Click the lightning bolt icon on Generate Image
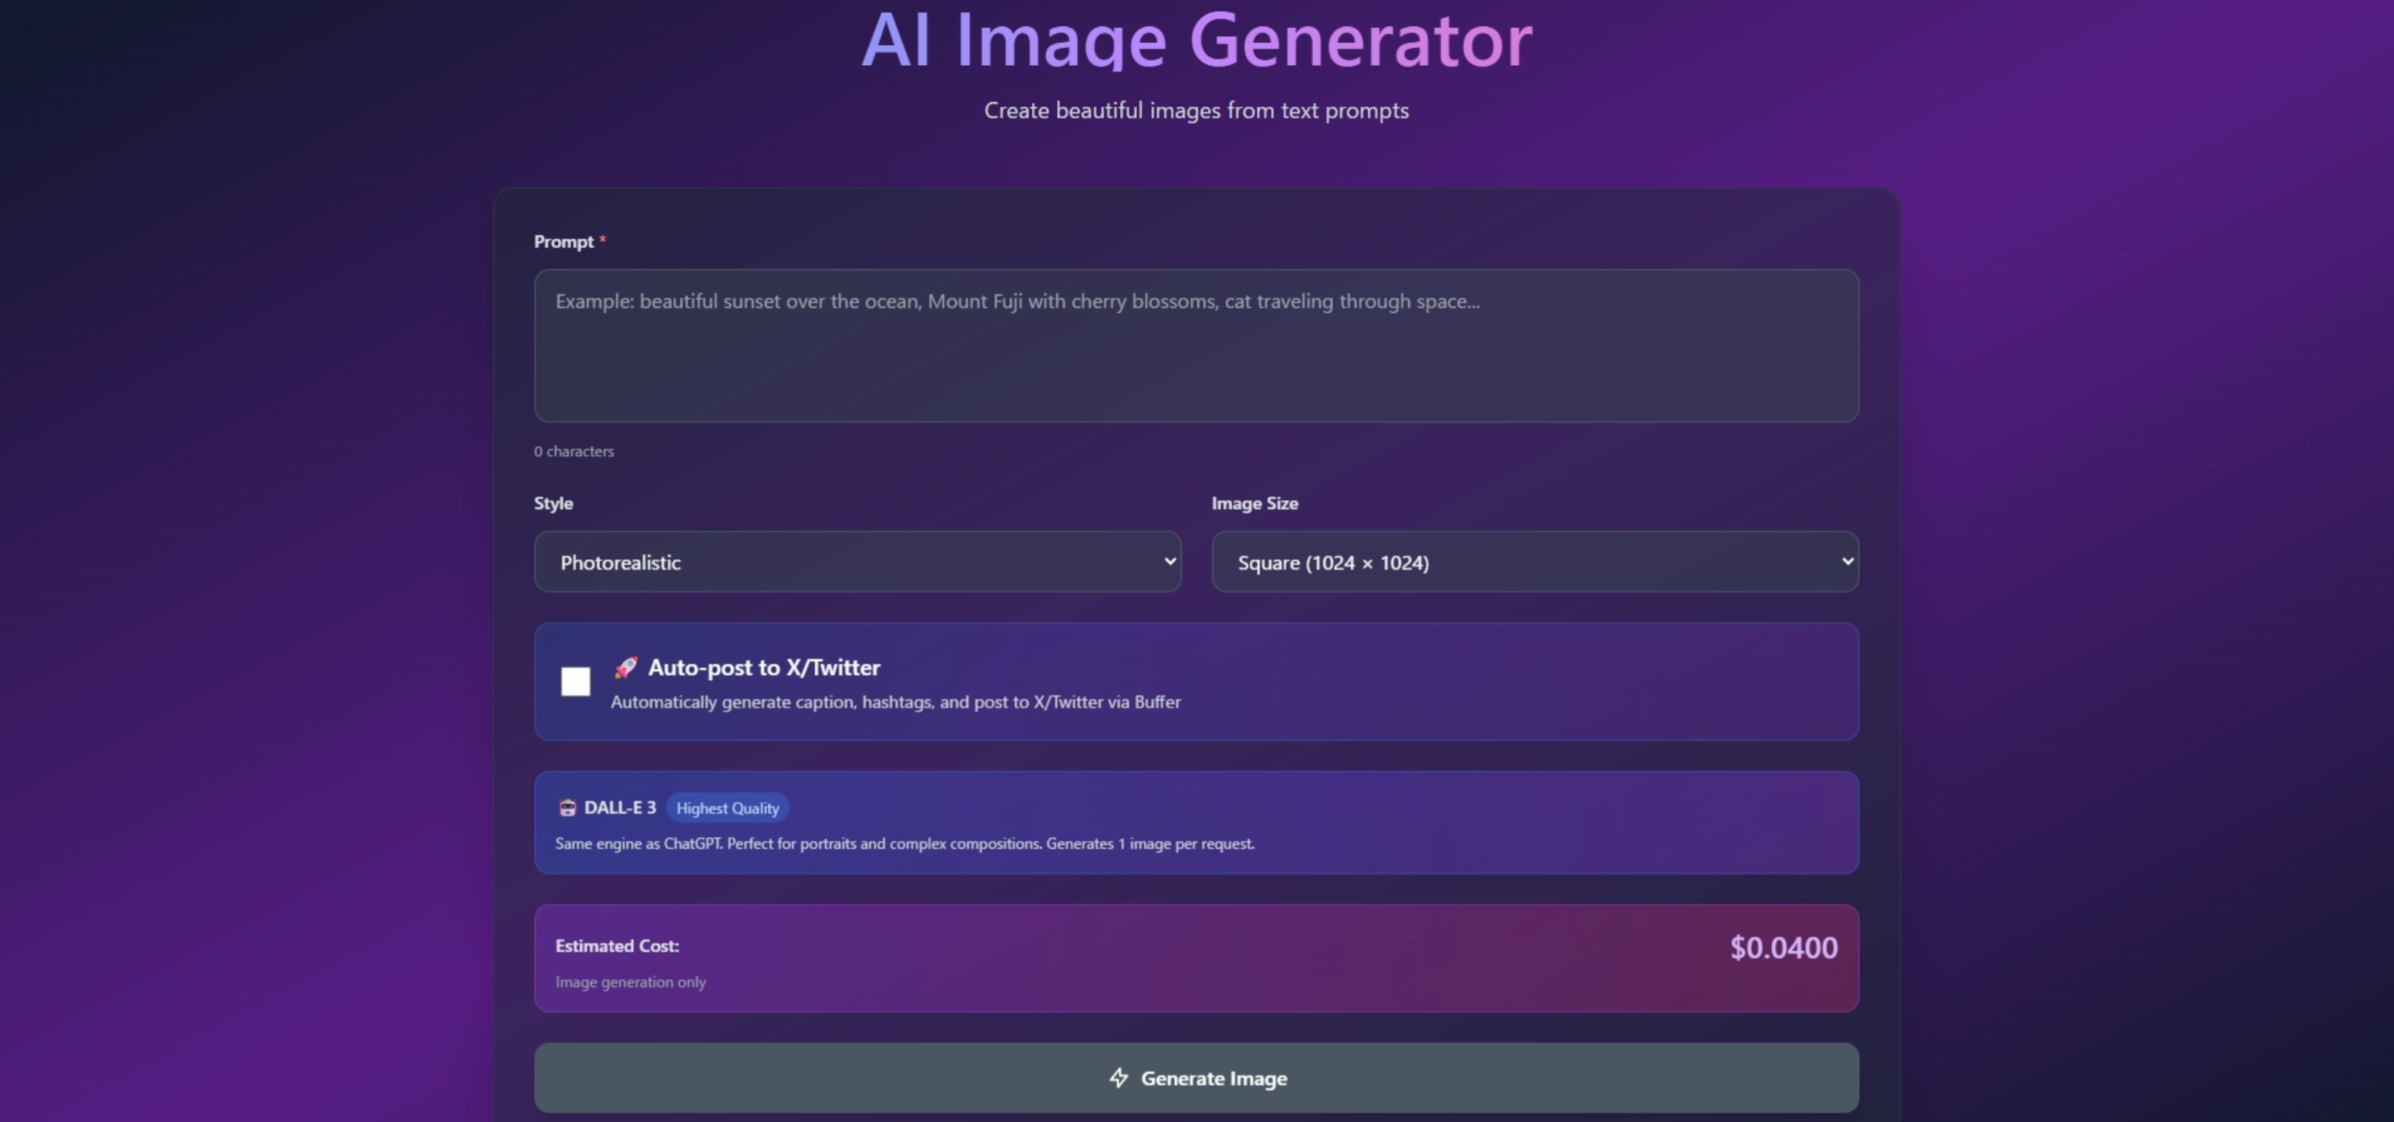 [1119, 1078]
